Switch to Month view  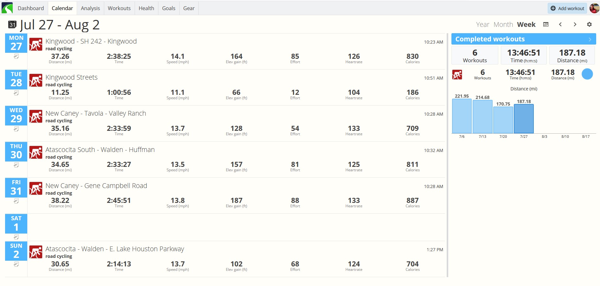point(503,24)
